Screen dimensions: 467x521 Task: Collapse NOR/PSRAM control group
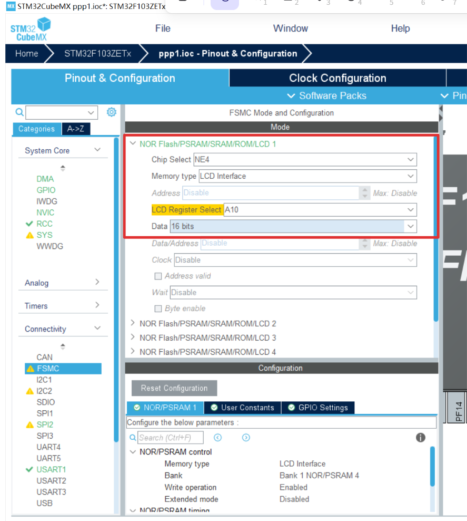pyautogui.click(x=133, y=452)
